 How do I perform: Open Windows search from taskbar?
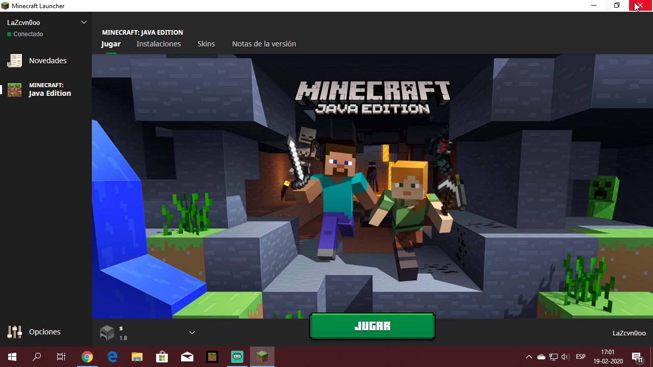point(37,357)
